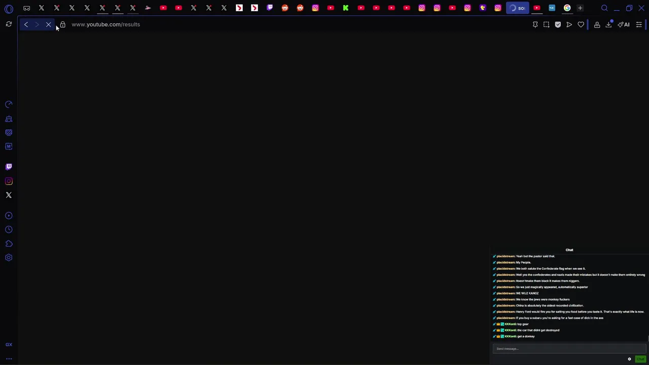Screen dimensions: 649x365
Task: Select chat message "My People."
Action: pyautogui.click(x=523, y=263)
